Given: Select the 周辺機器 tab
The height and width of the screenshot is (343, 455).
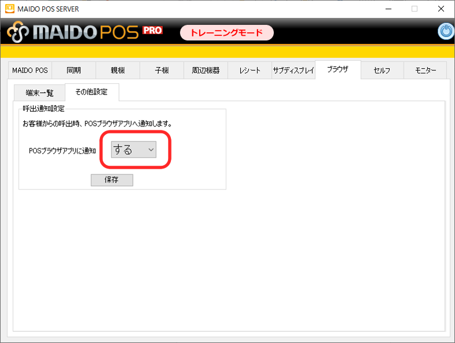Looking at the screenshot, I should coord(206,70).
